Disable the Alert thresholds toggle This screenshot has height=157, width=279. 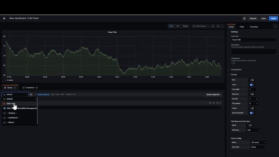pos(252,113)
